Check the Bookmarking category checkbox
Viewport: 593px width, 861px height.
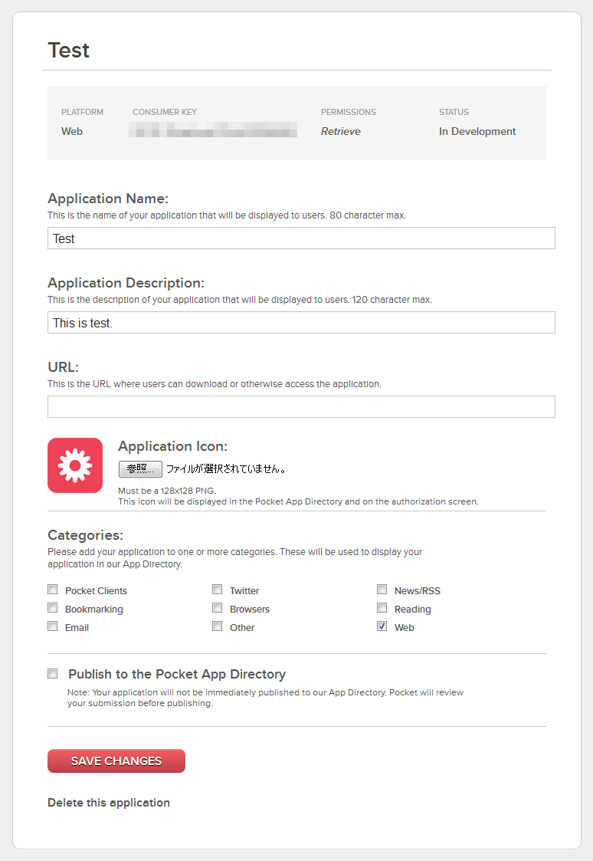pyautogui.click(x=53, y=608)
